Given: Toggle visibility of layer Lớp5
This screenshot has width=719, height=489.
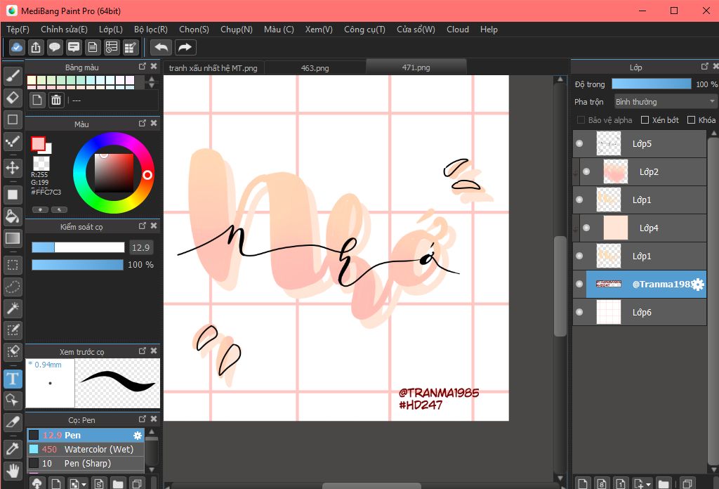Looking at the screenshot, I should click(579, 143).
